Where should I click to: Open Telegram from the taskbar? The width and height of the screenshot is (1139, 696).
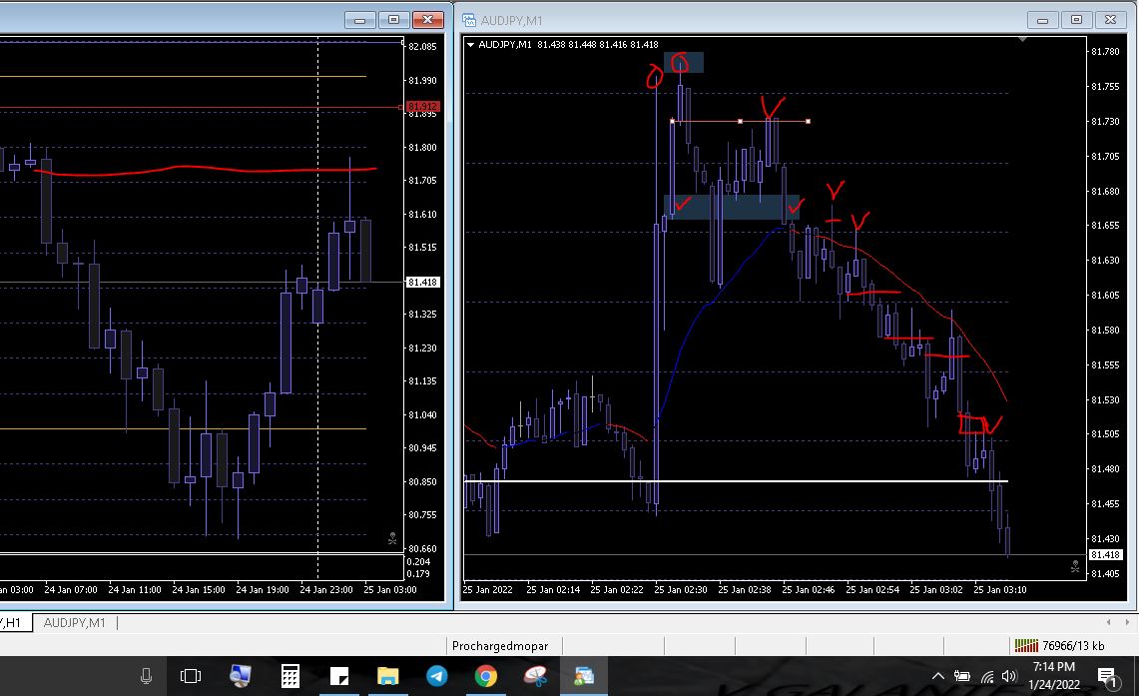436,676
